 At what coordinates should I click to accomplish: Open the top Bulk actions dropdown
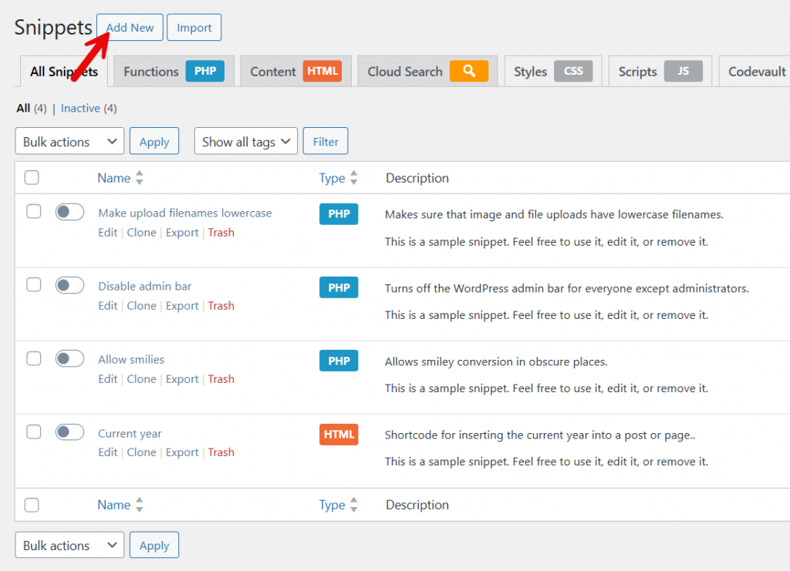click(x=69, y=142)
